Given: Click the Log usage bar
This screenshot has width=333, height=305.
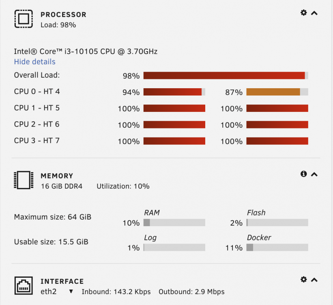Looking at the screenshot, I should 174,248.
